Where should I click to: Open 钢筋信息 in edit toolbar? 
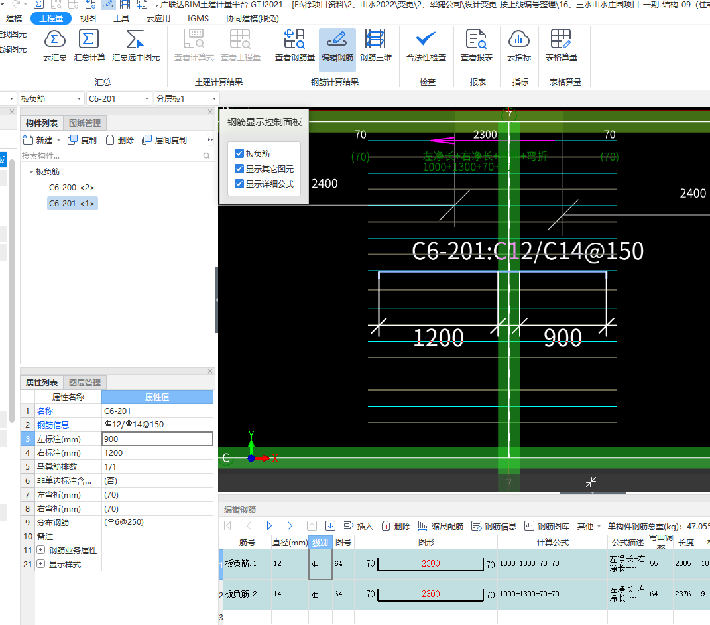click(x=494, y=525)
